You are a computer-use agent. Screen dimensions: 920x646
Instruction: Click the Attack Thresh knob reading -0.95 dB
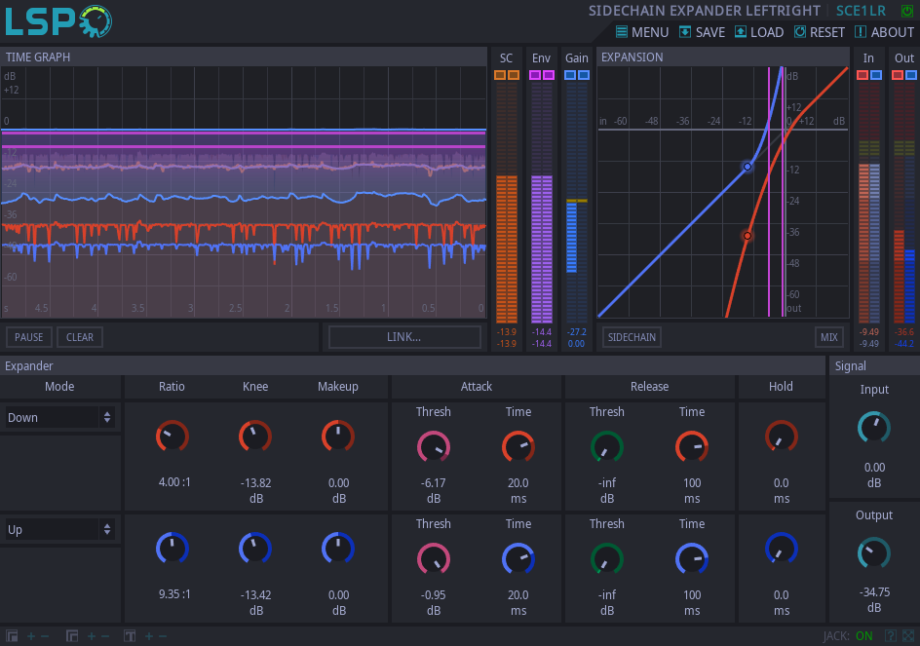click(434, 559)
